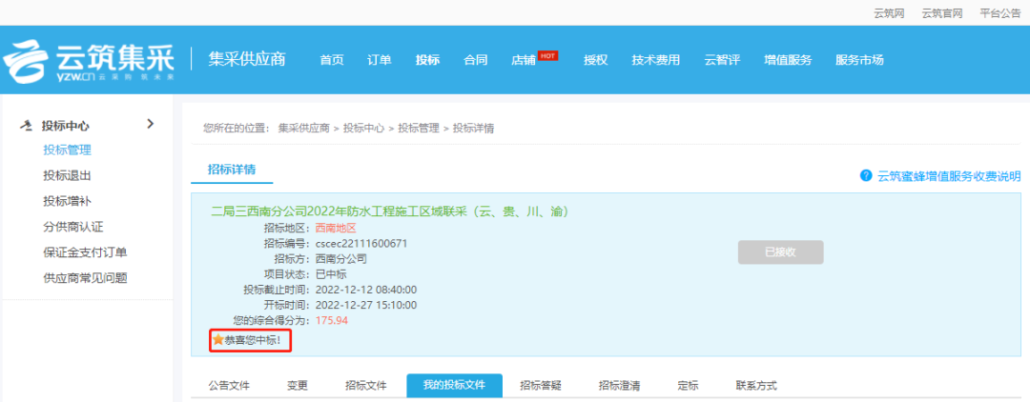
Task: Click 投标中心 in the breadcrumb
Action: point(363,128)
